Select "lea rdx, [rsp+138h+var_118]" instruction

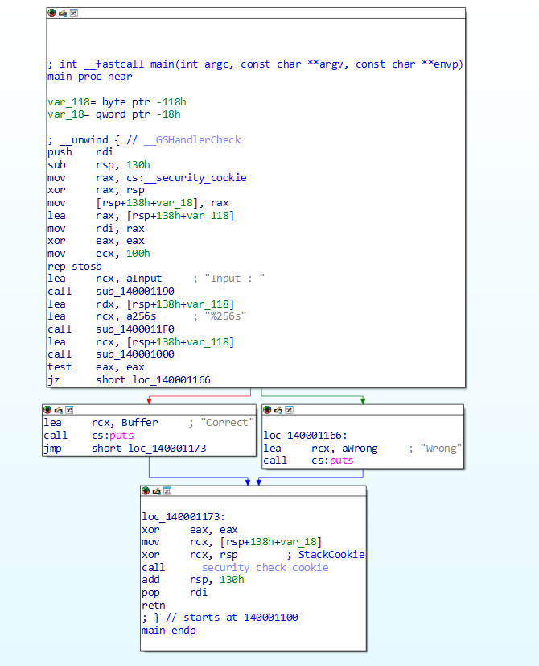(141, 304)
